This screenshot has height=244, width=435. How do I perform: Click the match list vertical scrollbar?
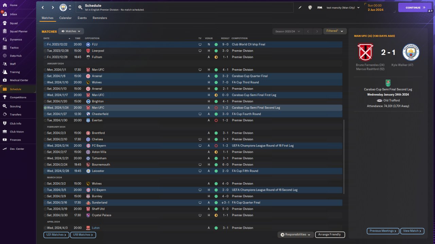[x=344, y=157]
